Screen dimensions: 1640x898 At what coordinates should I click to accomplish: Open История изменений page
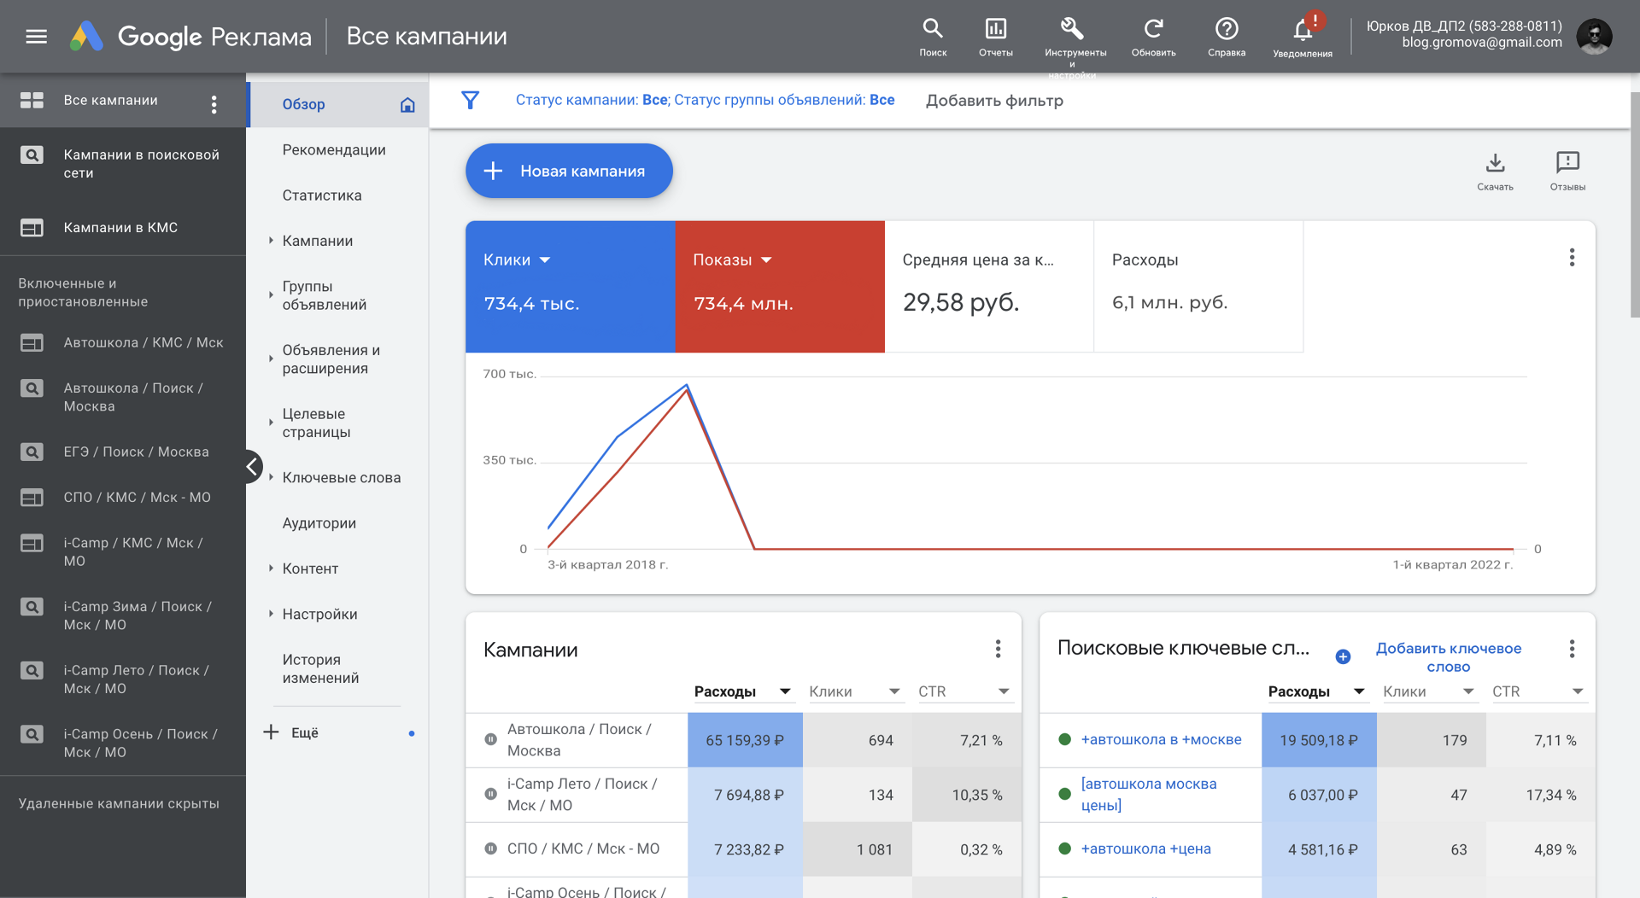(320, 668)
